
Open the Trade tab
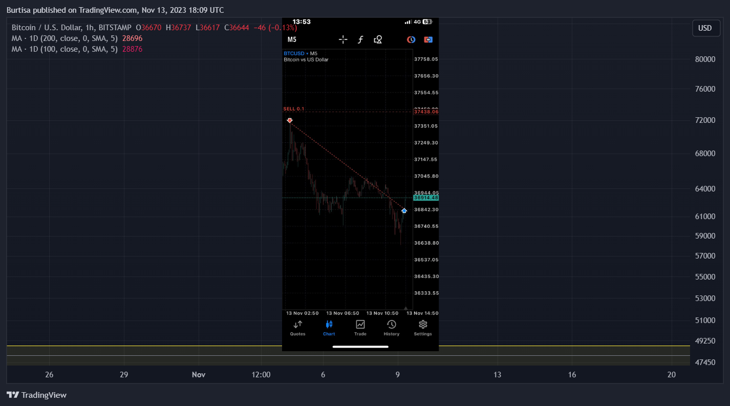pyautogui.click(x=360, y=328)
